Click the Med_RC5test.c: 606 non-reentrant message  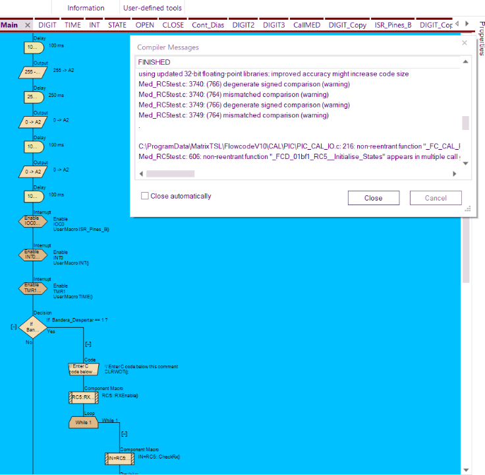299,156
